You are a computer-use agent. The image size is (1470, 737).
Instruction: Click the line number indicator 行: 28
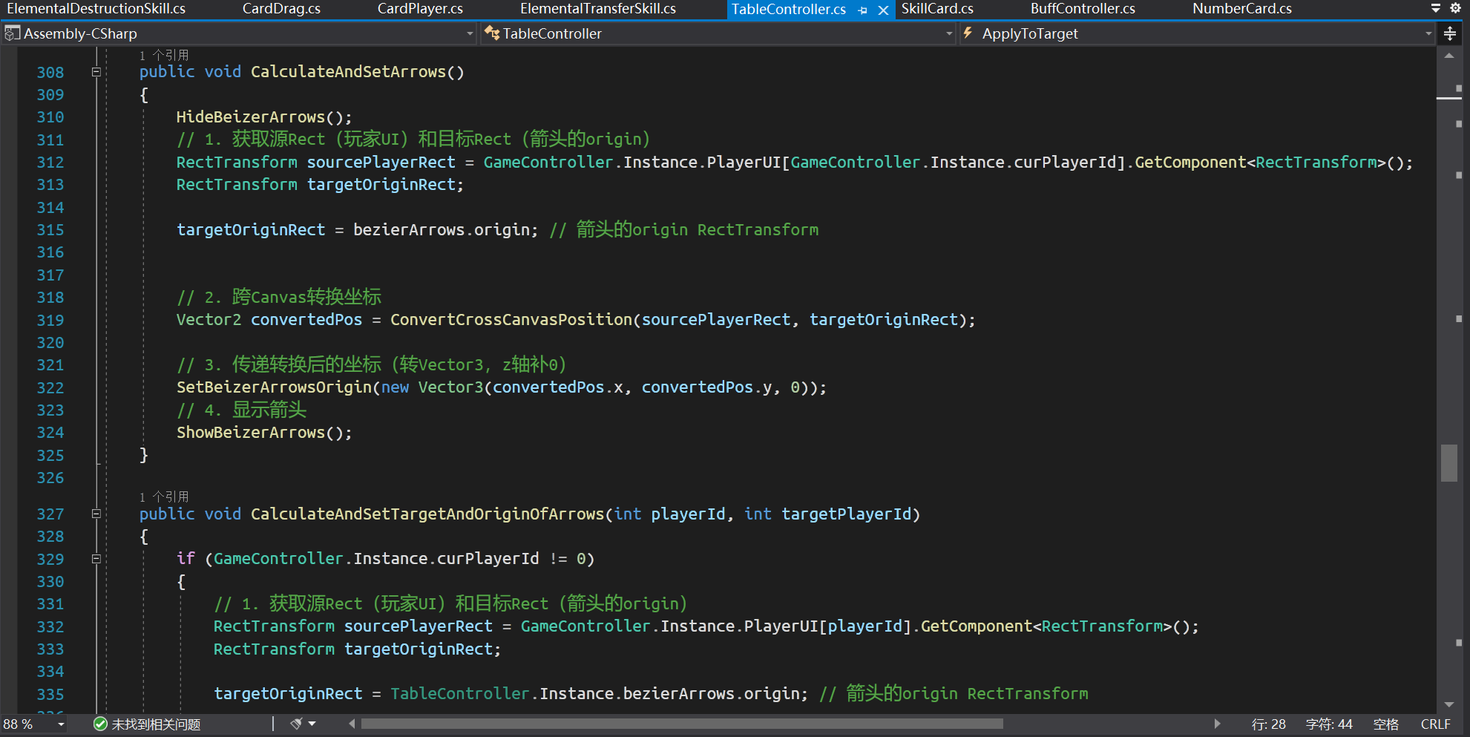pos(1268,724)
